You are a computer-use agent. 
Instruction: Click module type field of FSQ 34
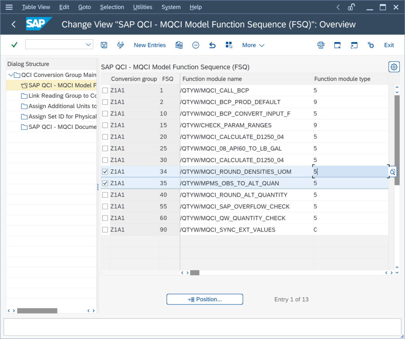pyautogui.click(x=351, y=172)
